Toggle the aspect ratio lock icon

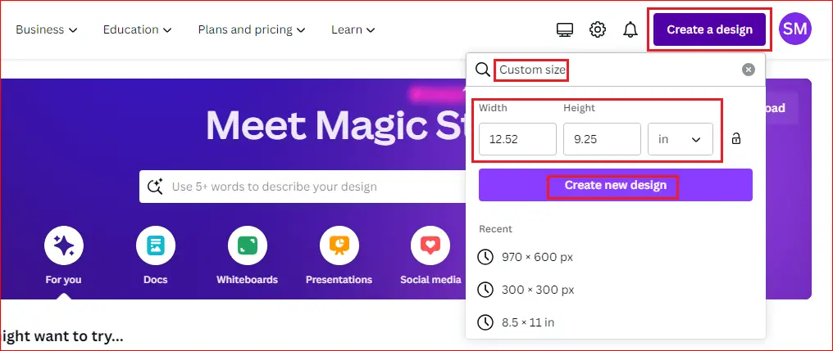pyautogui.click(x=735, y=139)
